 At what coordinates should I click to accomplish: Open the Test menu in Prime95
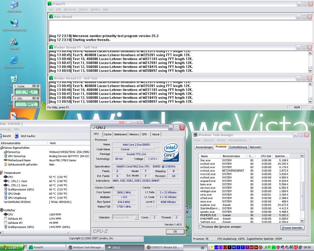[x=51, y=9]
